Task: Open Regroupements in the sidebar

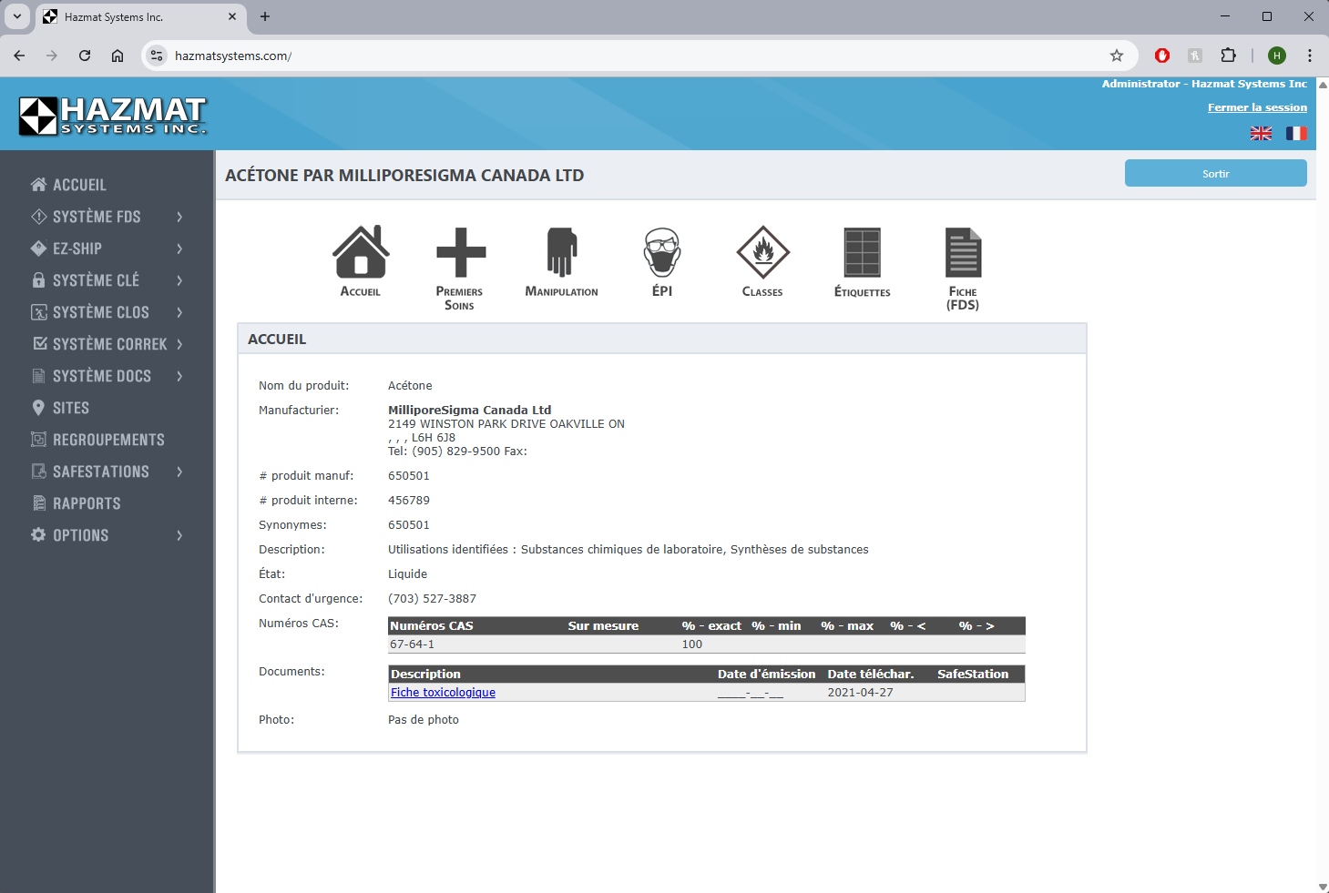Action: coord(108,440)
